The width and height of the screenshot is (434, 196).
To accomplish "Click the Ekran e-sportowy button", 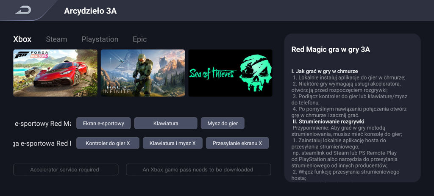I will click(x=103, y=123).
